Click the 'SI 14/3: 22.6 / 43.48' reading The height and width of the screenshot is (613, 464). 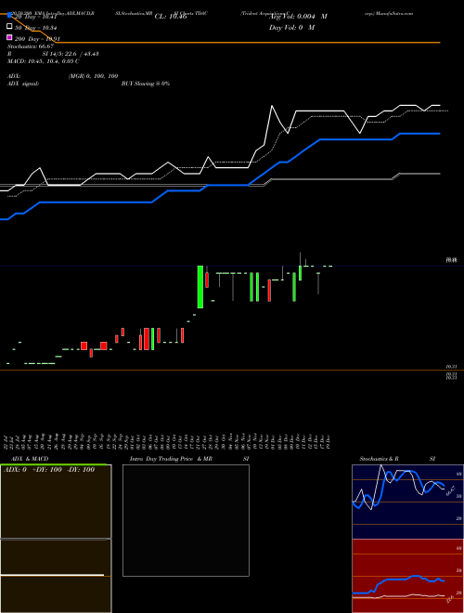71,54
